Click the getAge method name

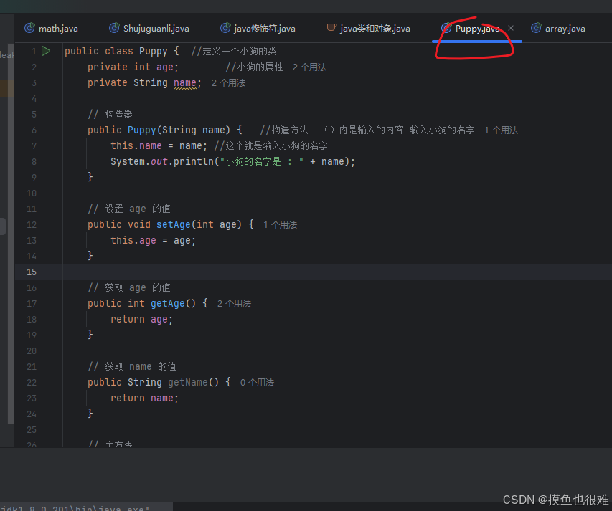click(x=168, y=303)
